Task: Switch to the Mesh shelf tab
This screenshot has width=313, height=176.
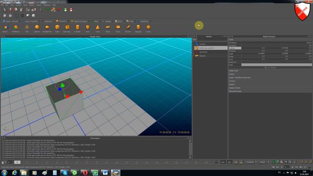Action: [95, 21]
